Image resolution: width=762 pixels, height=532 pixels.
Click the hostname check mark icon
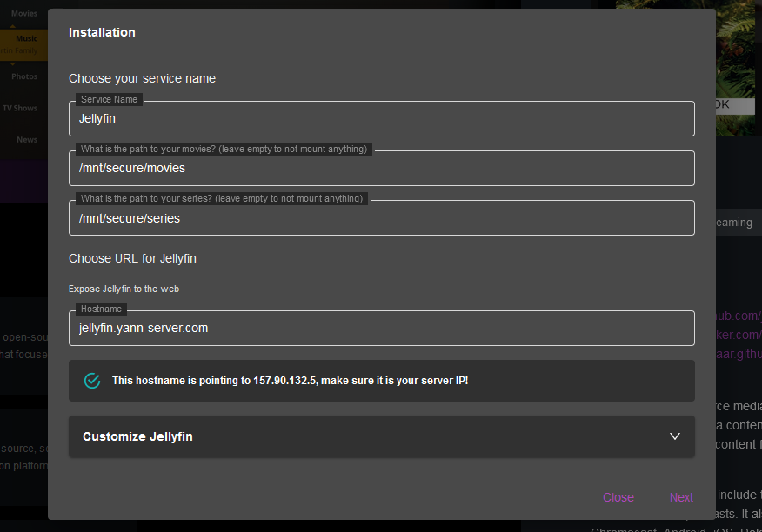92,381
